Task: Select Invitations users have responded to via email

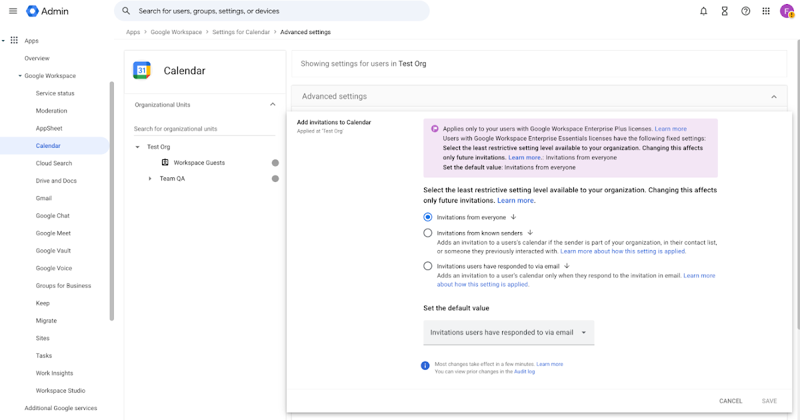Action: [428, 266]
